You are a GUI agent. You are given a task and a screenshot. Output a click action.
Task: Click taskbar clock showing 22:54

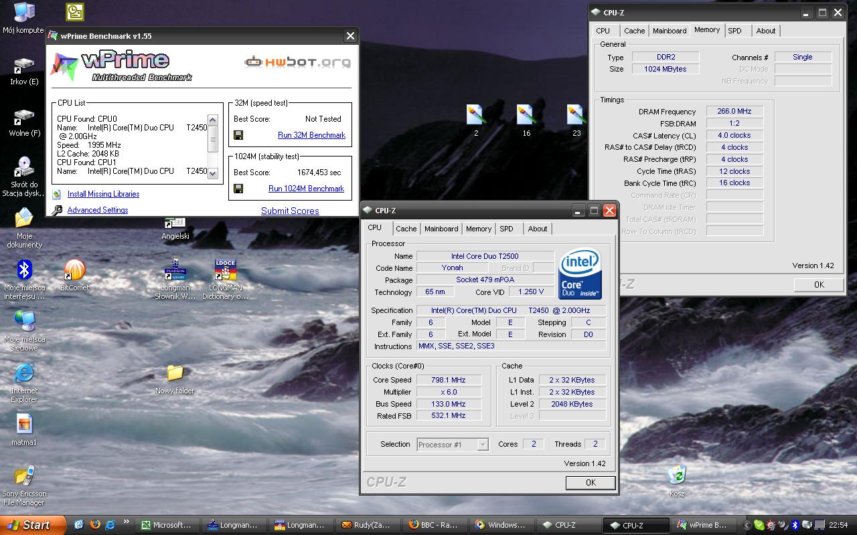click(838, 525)
